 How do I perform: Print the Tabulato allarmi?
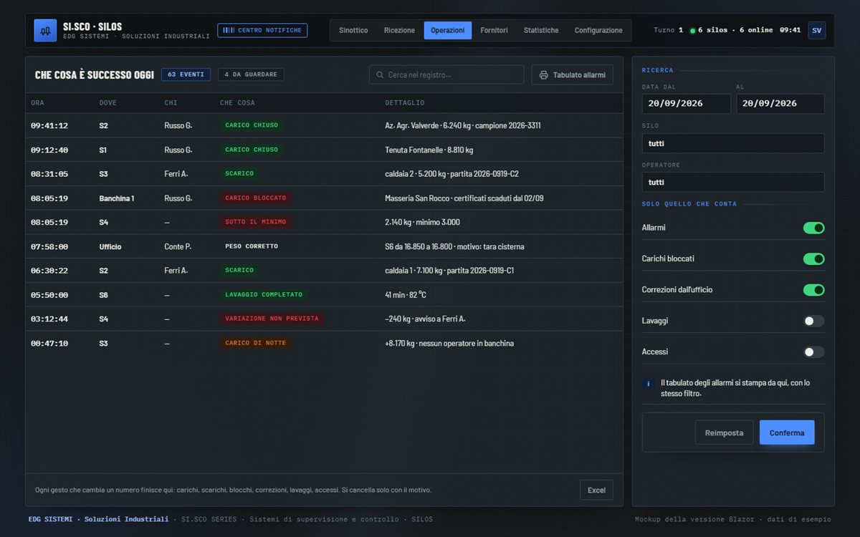point(572,74)
